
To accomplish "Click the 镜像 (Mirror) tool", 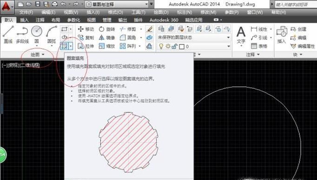I will (107, 37).
